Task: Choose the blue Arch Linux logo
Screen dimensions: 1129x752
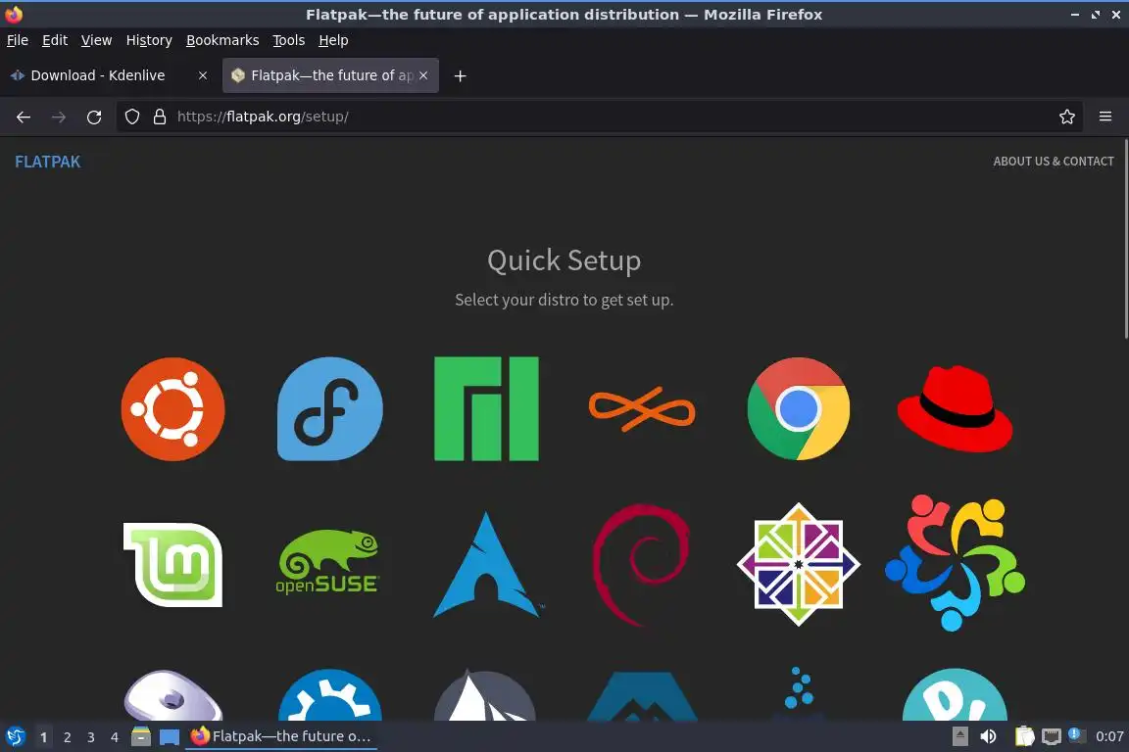Action: [486, 565]
